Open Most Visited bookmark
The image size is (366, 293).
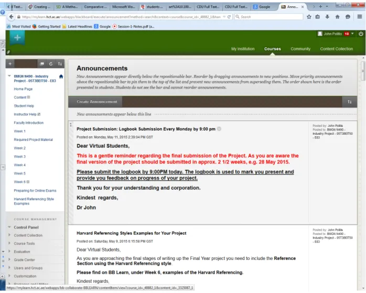19,26
